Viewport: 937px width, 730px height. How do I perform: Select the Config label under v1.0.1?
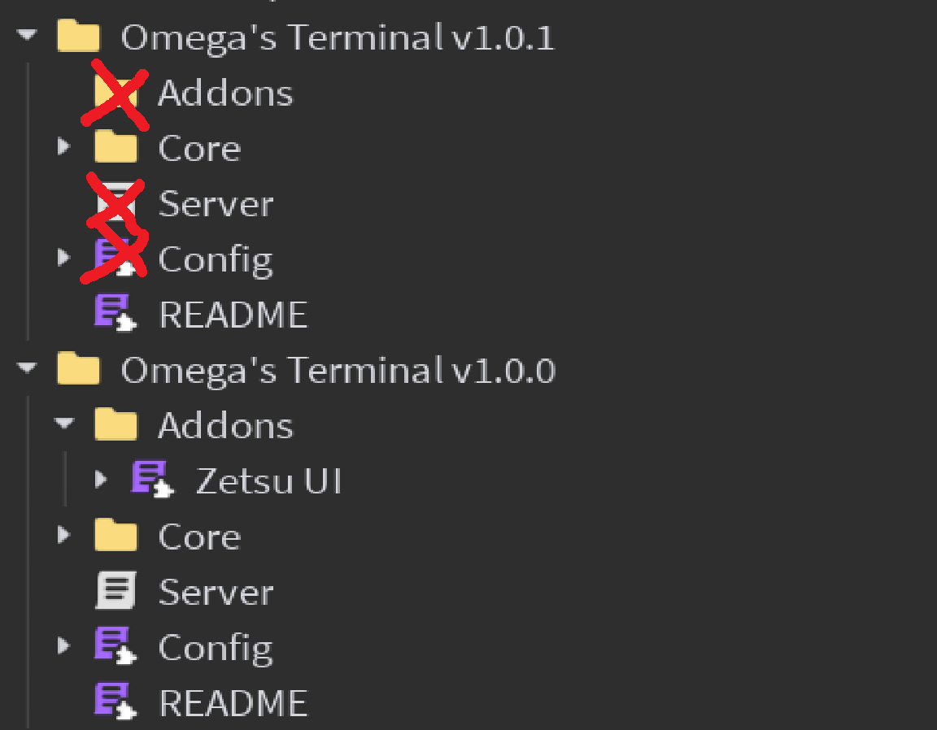click(x=216, y=259)
